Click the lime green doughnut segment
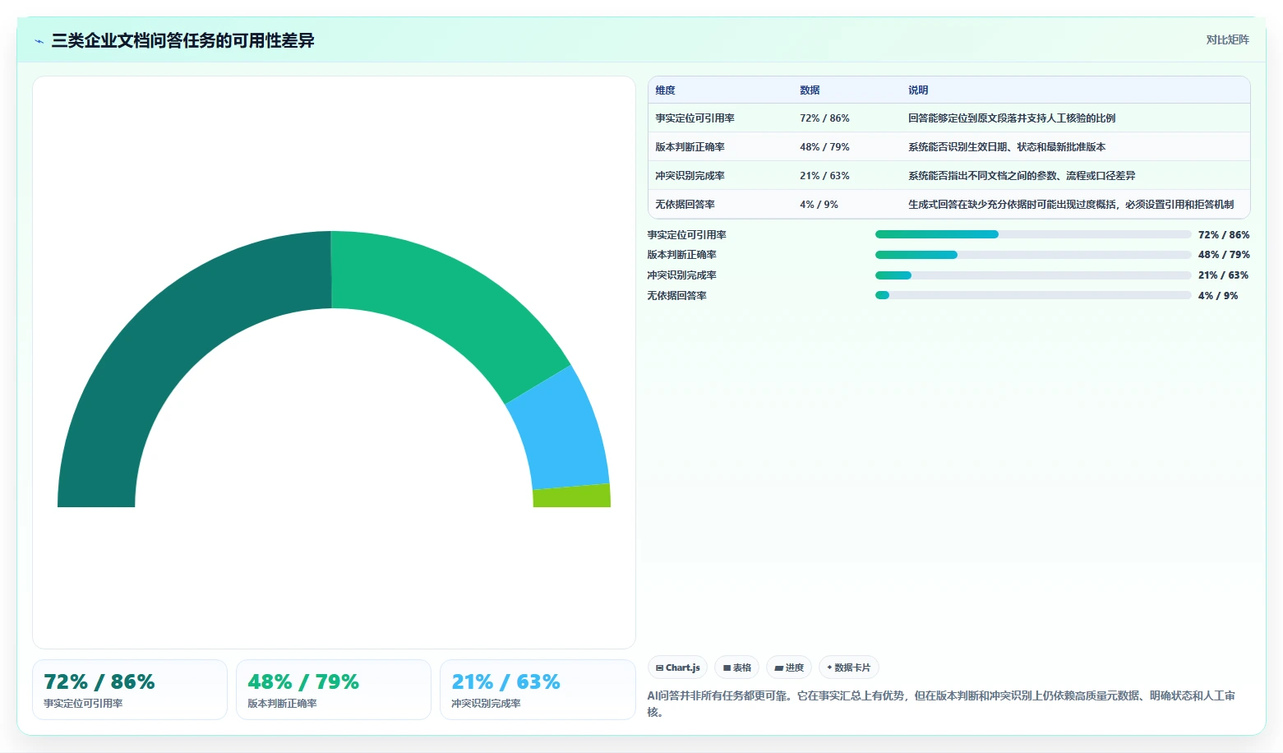Image resolution: width=1283 pixels, height=753 pixels. (x=572, y=497)
